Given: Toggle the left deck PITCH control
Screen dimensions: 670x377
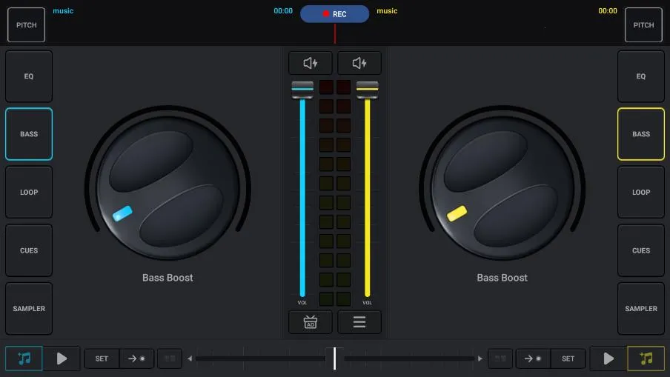Looking at the screenshot, I should coord(27,25).
